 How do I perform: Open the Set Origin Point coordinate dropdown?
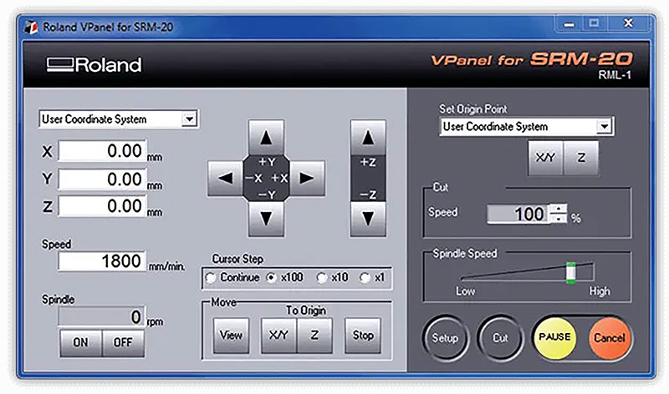click(604, 126)
